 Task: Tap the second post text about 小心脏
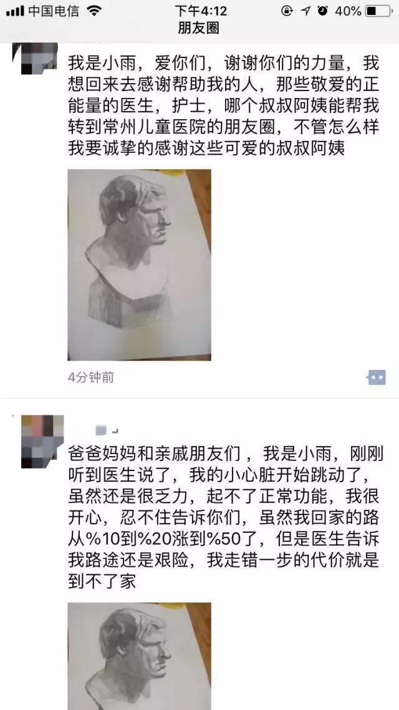pos(225,516)
